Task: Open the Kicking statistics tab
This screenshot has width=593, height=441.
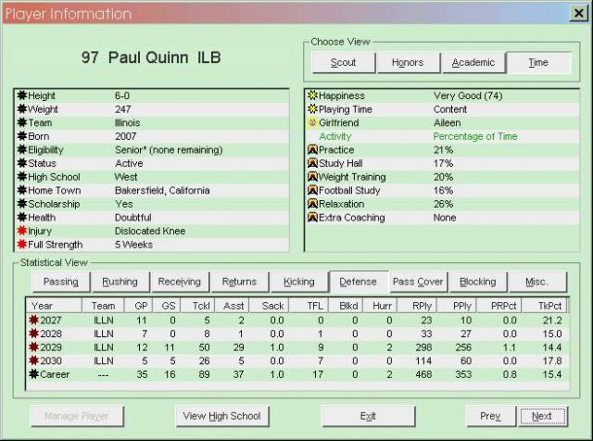Action: coord(299,282)
